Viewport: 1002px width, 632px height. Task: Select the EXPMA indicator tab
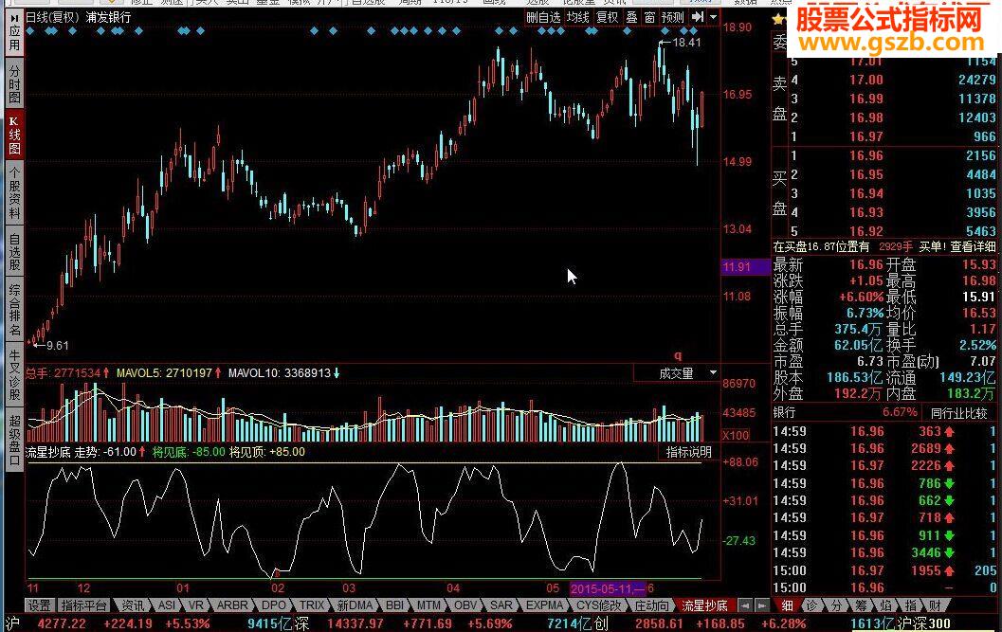544,605
